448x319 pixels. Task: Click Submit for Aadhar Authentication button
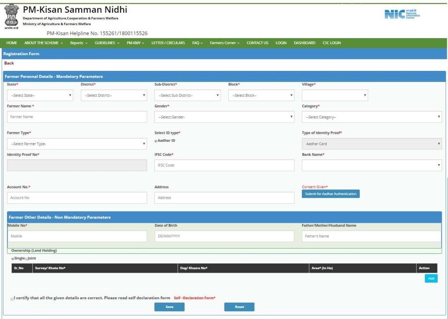(331, 194)
